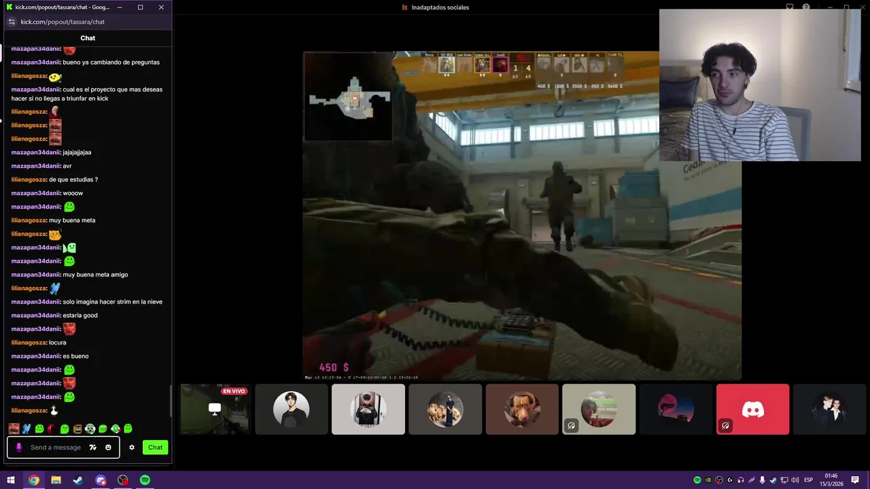Open the smiley emoji picker
This screenshot has height=489, width=870.
(x=108, y=448)
